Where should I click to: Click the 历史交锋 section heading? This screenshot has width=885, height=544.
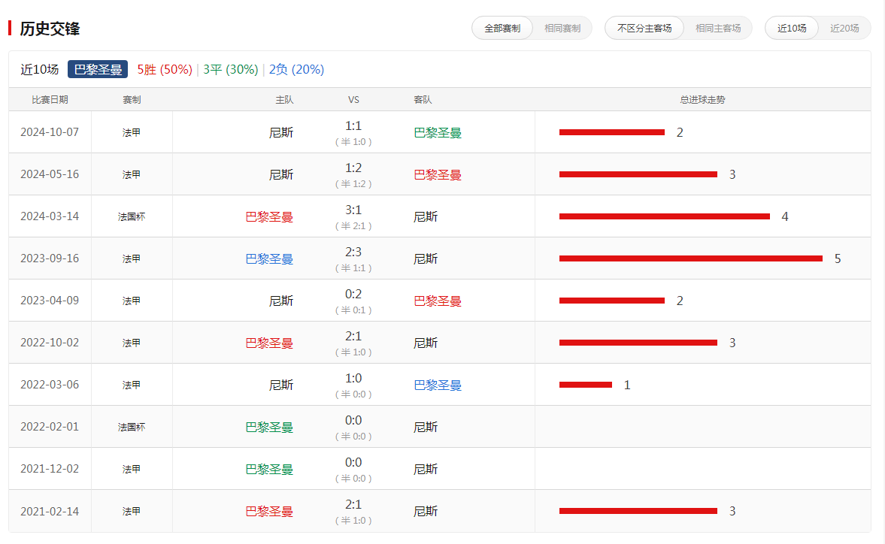[50, 29]
